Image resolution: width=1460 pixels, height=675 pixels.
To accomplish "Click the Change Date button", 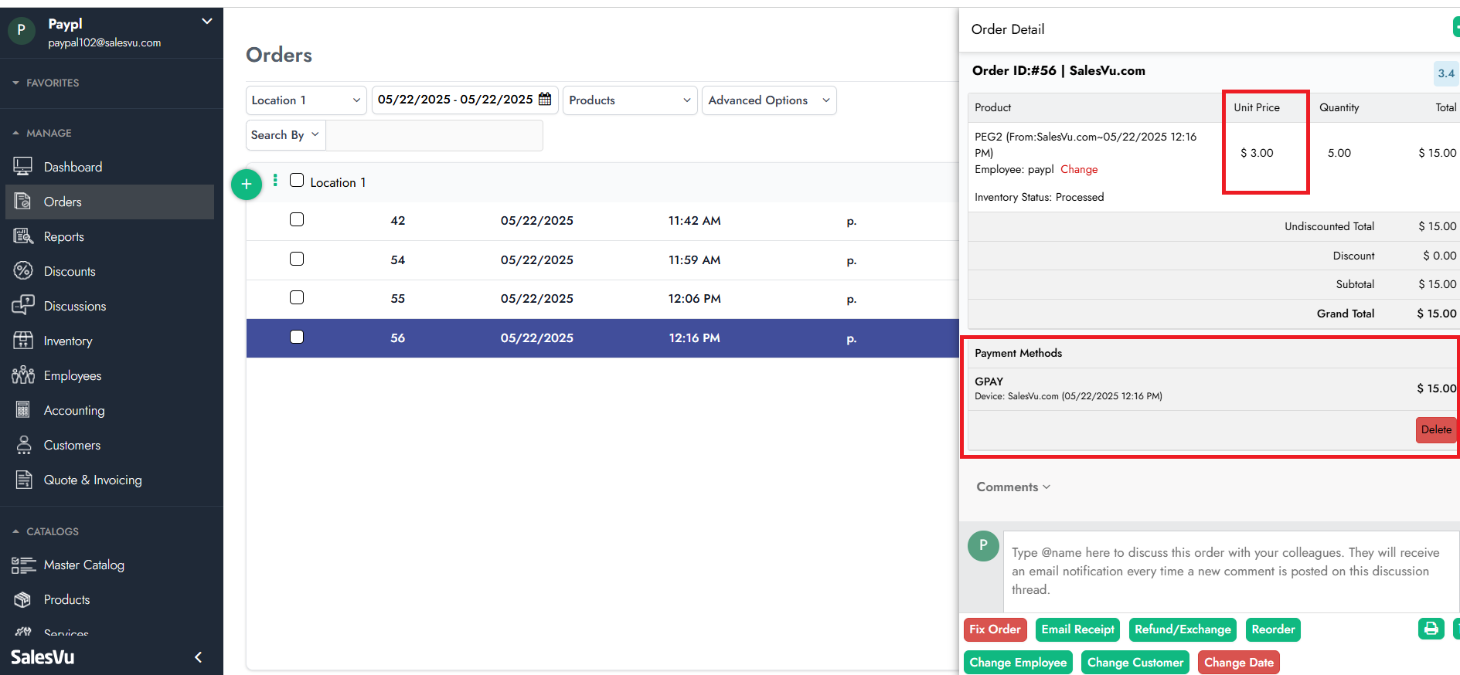I will [x=1239, y=663].
